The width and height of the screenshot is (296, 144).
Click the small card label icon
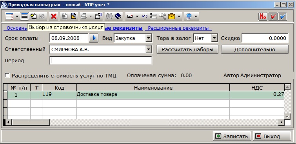130,16
